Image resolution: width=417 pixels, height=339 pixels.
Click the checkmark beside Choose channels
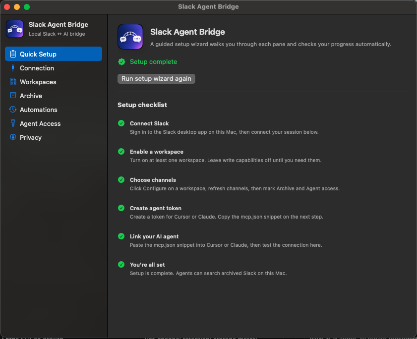point(121,180)
